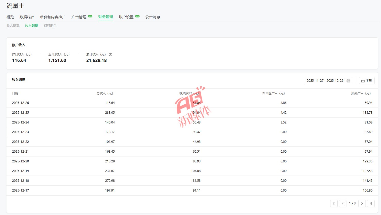Go to 带货和内容推广 tab

coord(53,17)
